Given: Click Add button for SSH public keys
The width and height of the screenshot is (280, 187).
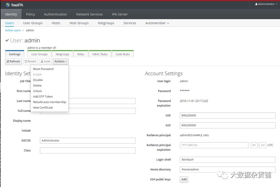Looking at the screenshot, I should click(x=184, y=179).
